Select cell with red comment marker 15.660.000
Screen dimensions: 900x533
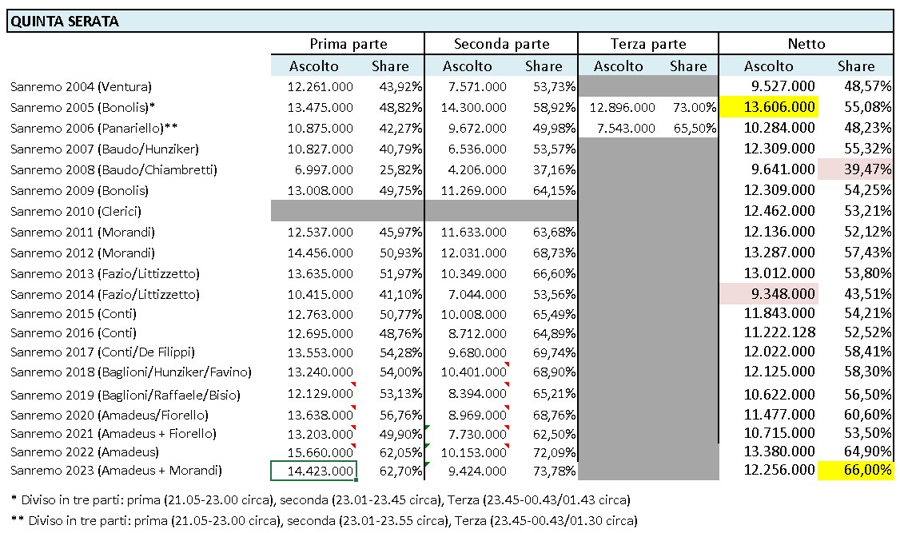coord(314,452)
